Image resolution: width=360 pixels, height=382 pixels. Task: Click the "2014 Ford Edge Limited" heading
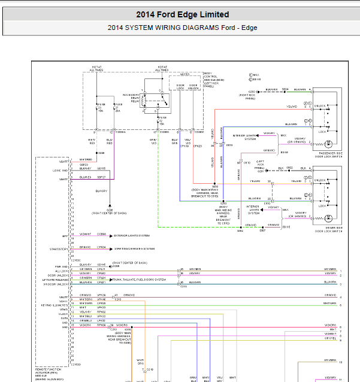point(182,14)
